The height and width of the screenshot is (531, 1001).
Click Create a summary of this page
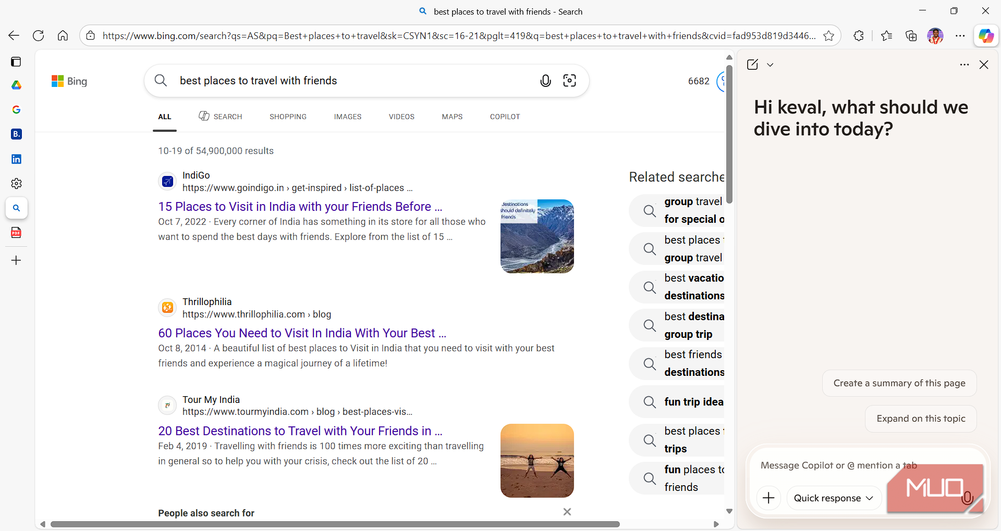(x=899, y=383)
